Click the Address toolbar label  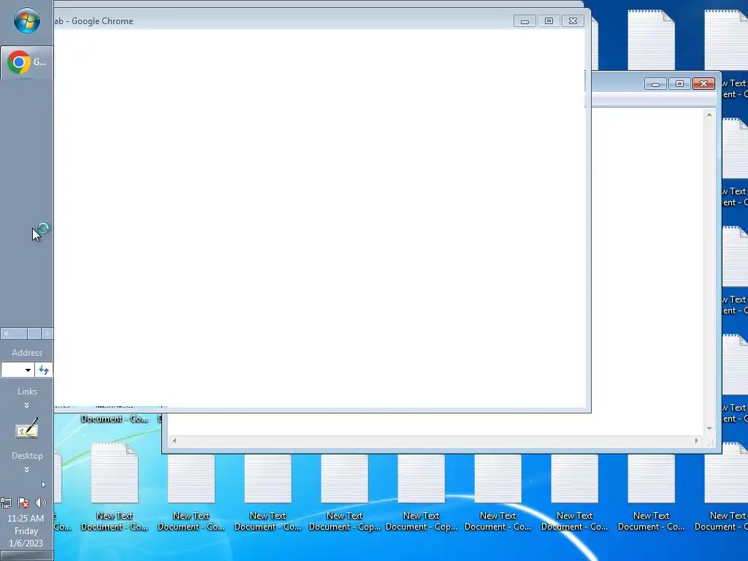[x=27, y=353]
